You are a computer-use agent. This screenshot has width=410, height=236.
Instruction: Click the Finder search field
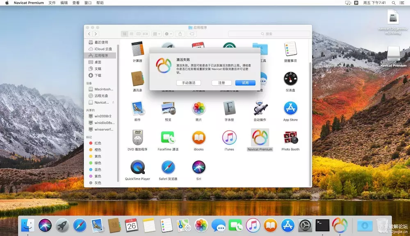(x=269, y=34)
